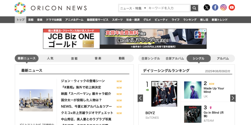Select the 合算シングル ranking tab

coord(151,59)
